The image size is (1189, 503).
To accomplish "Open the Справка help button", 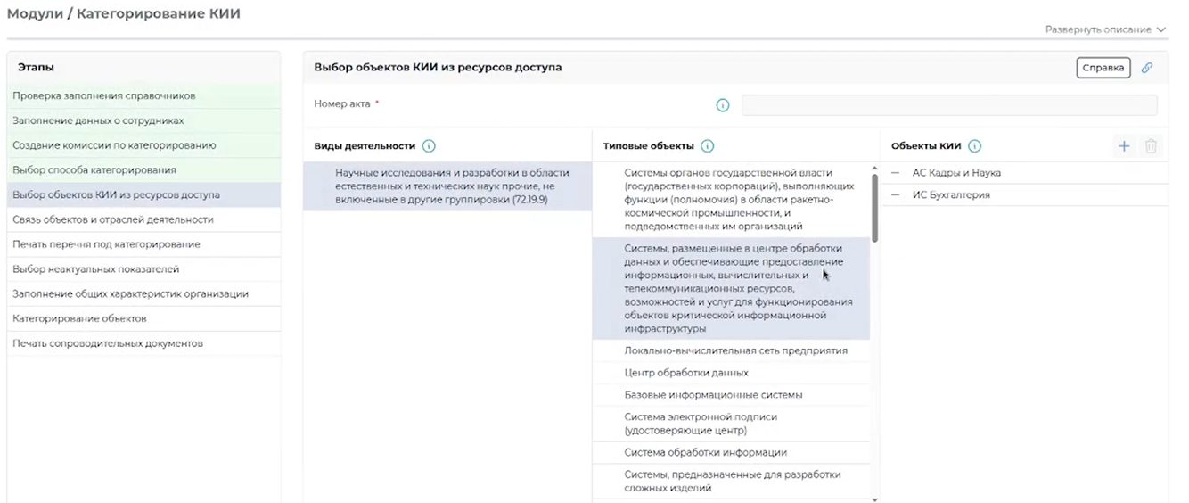I will pos(1103,68).
